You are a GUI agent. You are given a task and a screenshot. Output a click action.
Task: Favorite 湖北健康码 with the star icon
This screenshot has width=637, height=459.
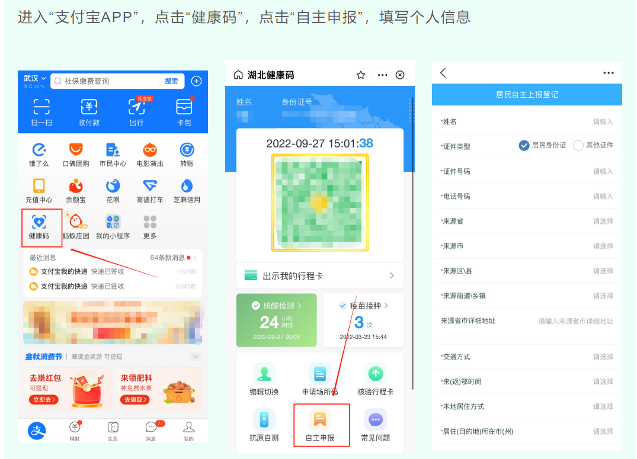click(x=361, y=75)
